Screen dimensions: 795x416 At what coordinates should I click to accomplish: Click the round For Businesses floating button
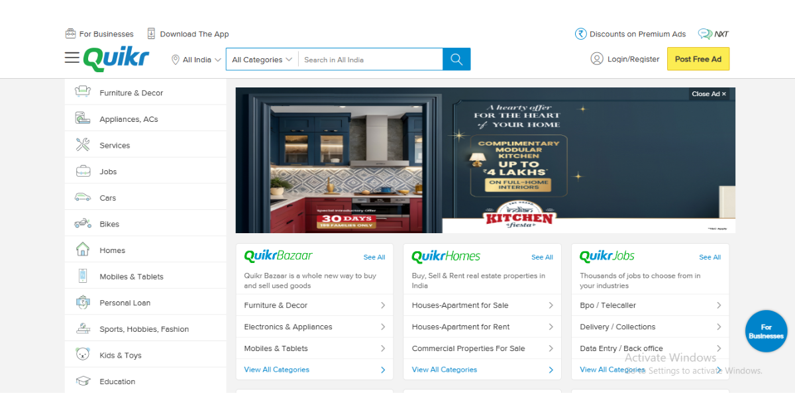pyautogui.click(x=766, y=331)
